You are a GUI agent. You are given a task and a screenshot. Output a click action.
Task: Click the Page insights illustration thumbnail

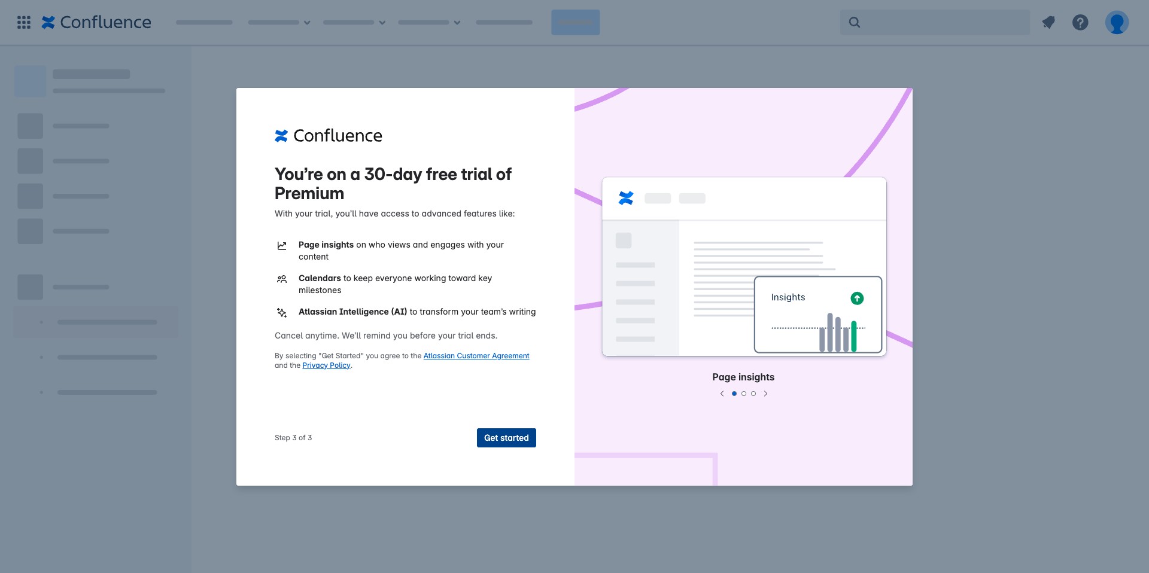[x=744, y=267]
